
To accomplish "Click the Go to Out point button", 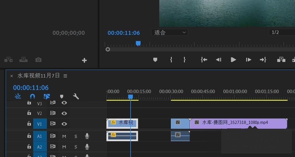I will (263, 60).
